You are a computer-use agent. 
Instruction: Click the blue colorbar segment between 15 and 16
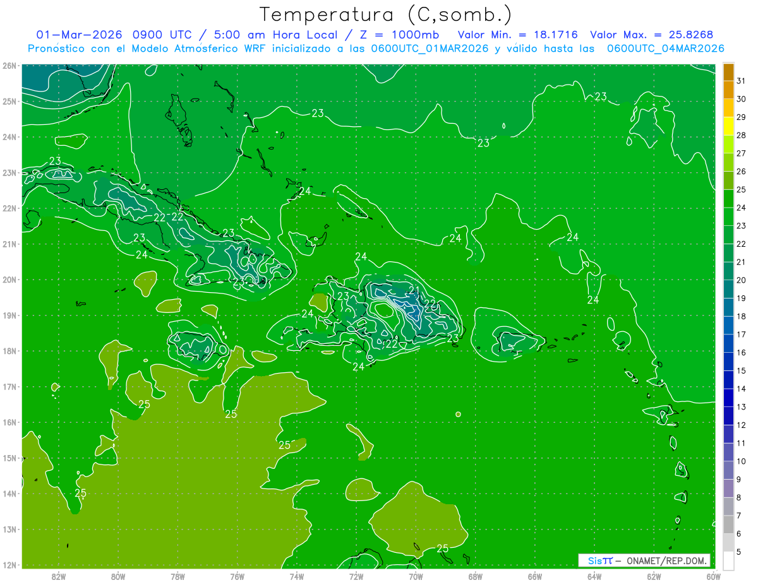pos(728,362)
